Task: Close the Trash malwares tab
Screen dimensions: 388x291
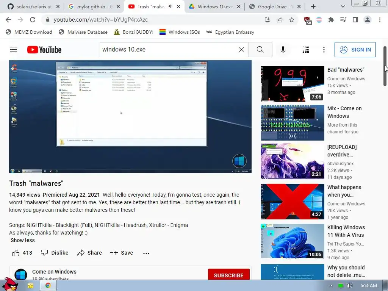Action: pos(178,7)
